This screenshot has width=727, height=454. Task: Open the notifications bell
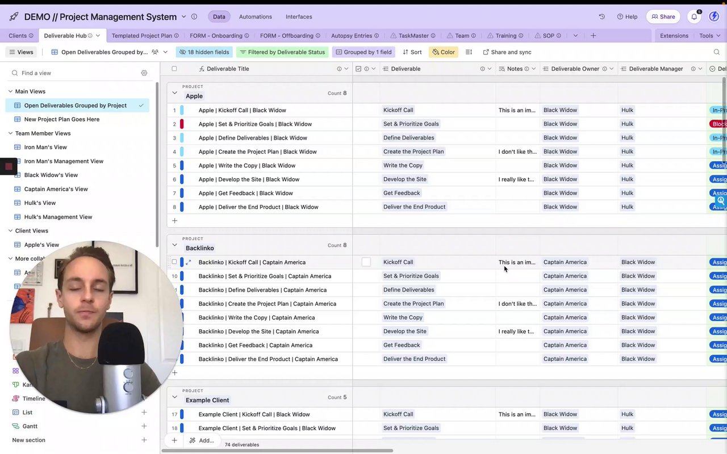[694, 16]
